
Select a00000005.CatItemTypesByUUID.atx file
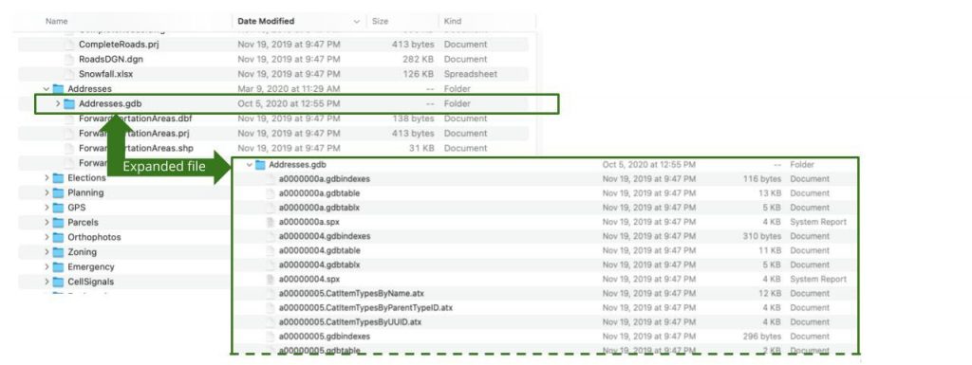tap(350, 322)
